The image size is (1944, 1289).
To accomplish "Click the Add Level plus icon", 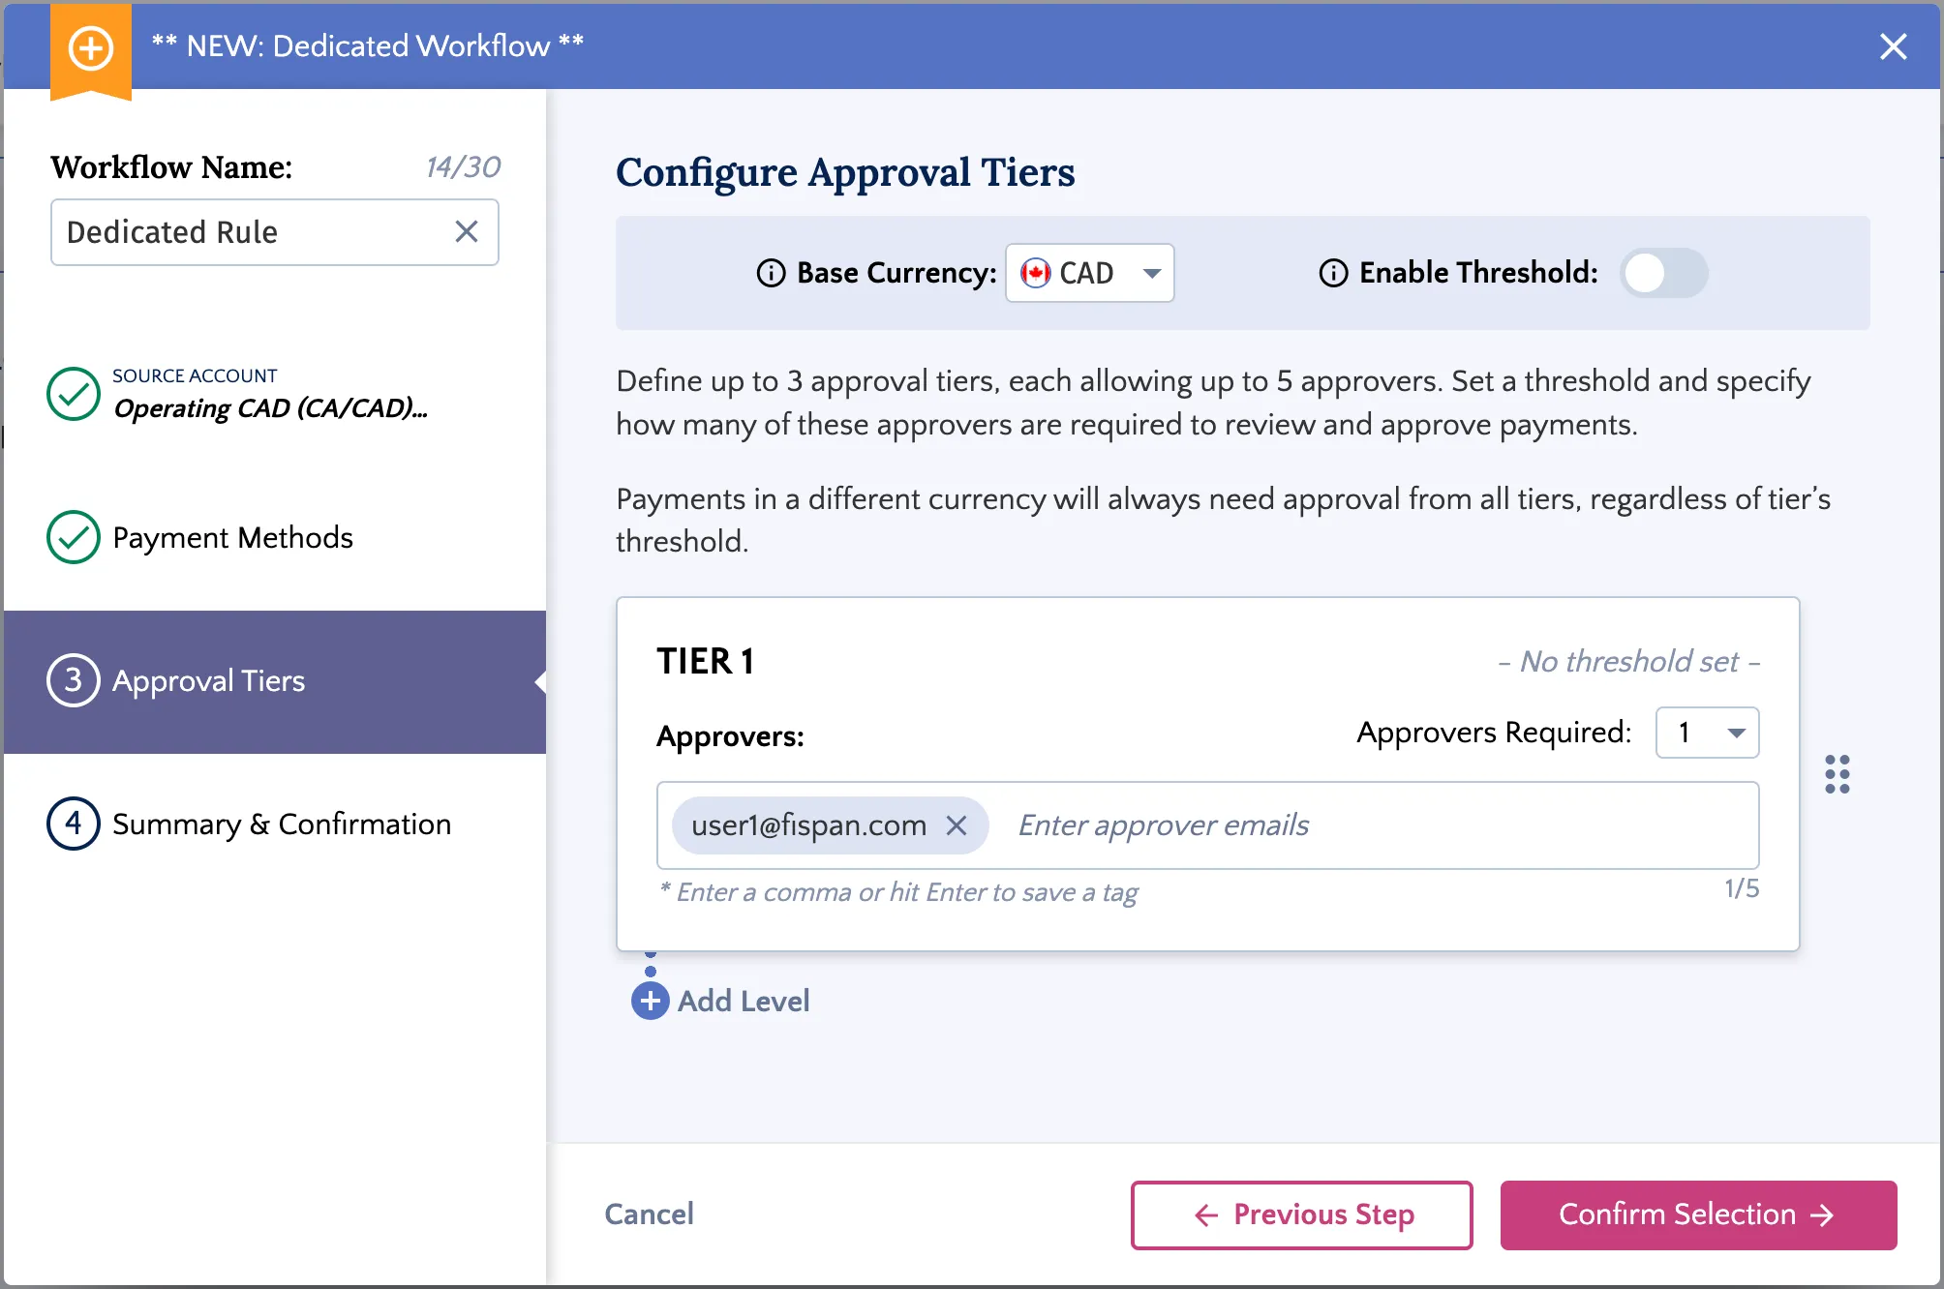I will (x=651, y=1001).
